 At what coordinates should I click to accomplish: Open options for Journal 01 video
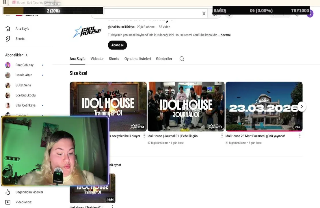pyautogui.click(x=222, y=136)
